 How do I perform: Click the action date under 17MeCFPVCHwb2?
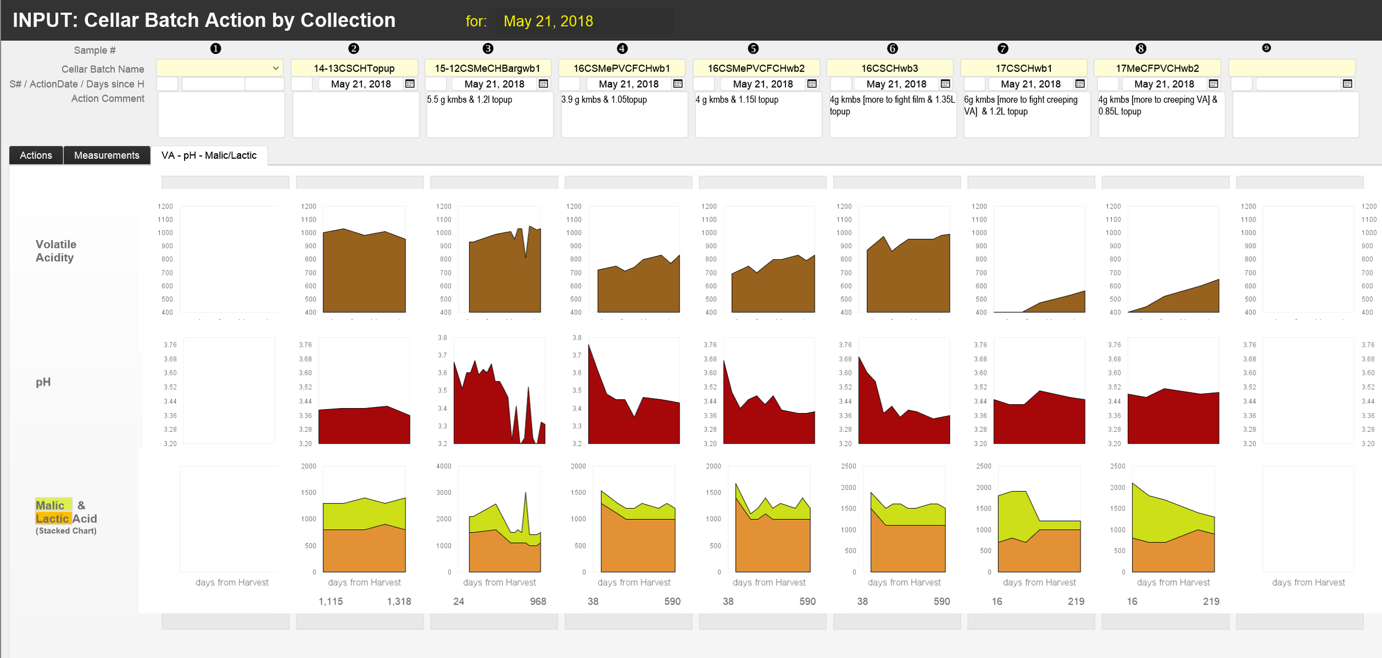click(x=1164, y=83)
